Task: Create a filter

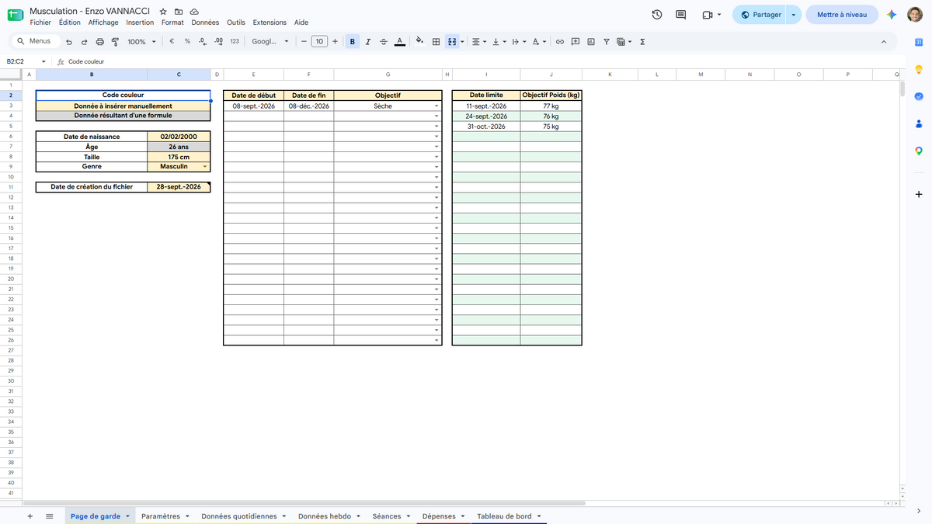Action: [607, 42]
